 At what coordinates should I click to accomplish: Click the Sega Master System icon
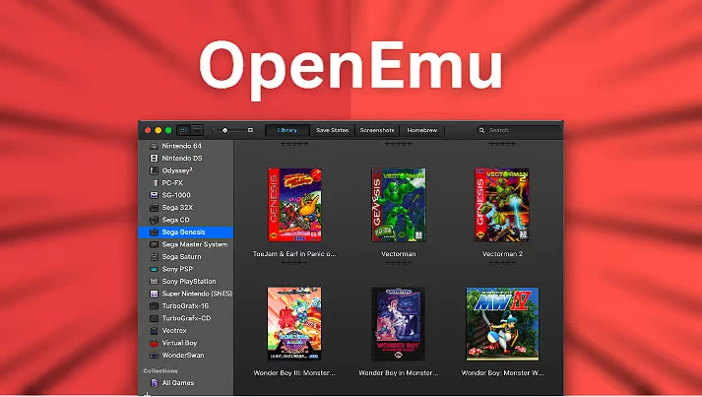pos(154,244)
